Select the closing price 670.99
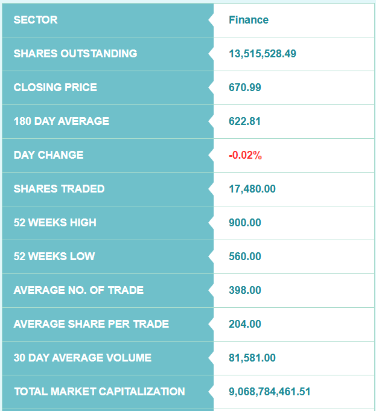 click(245, 88)
